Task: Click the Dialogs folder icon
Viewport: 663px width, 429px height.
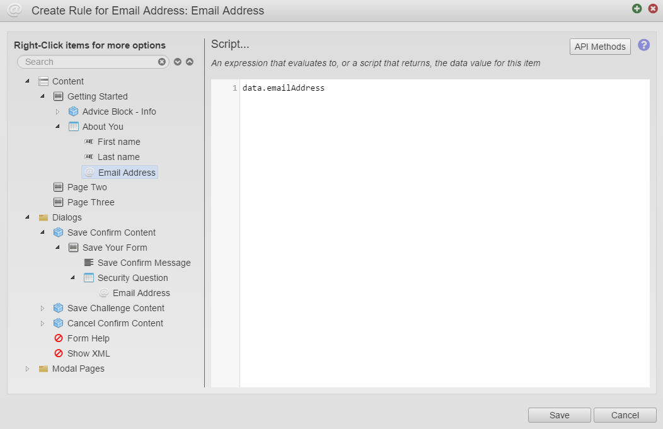Action: tap(43, 217)
